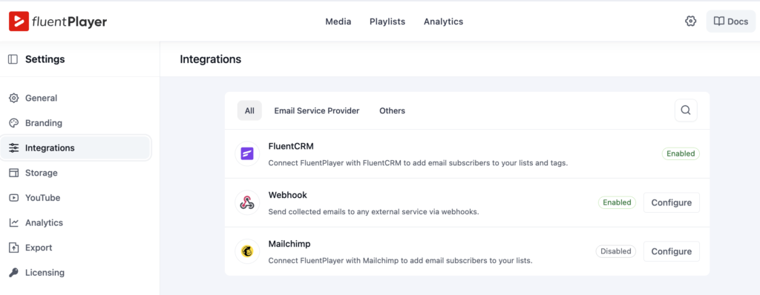Click Webhook Enabled status badge
The image size is (760, 295).
pyautogui.click(x=617, y=202)
